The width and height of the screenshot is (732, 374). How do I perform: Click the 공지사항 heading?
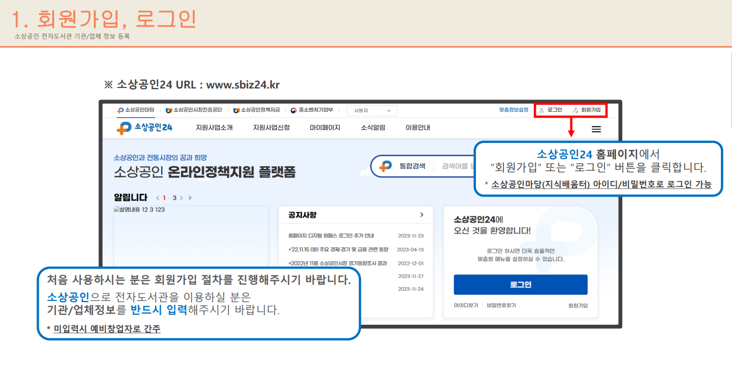(302, 215)
